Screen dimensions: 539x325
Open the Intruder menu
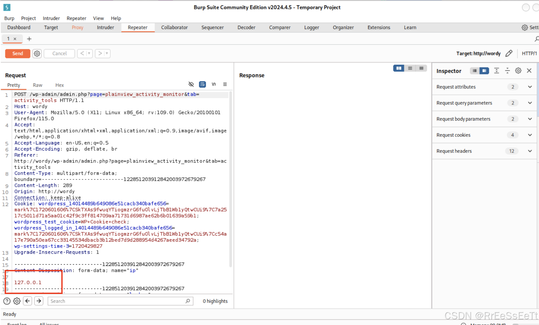pos(51,18)
